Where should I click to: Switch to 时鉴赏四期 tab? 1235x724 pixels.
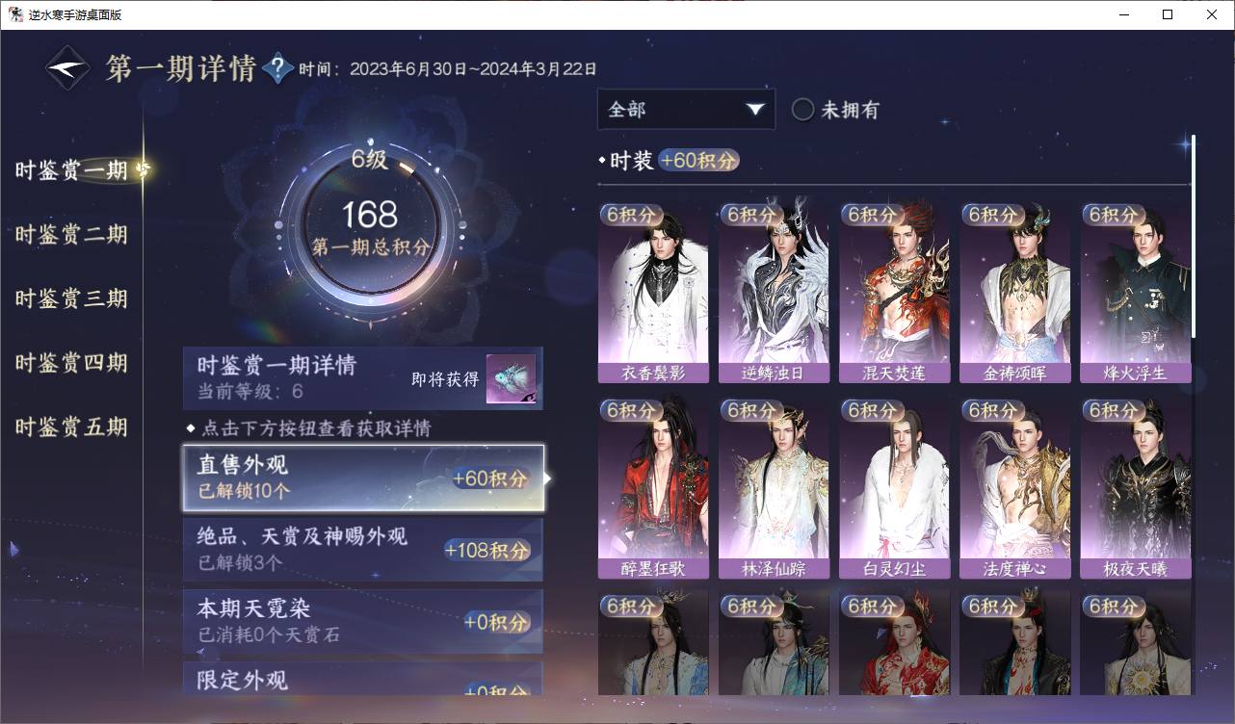click(71, 363)
